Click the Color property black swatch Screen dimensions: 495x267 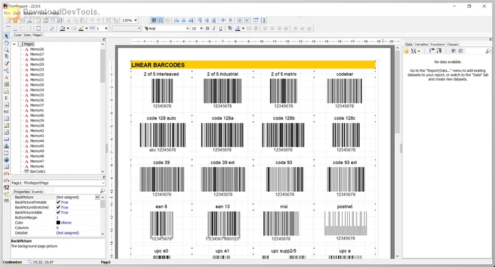click(x=58, y=223)
